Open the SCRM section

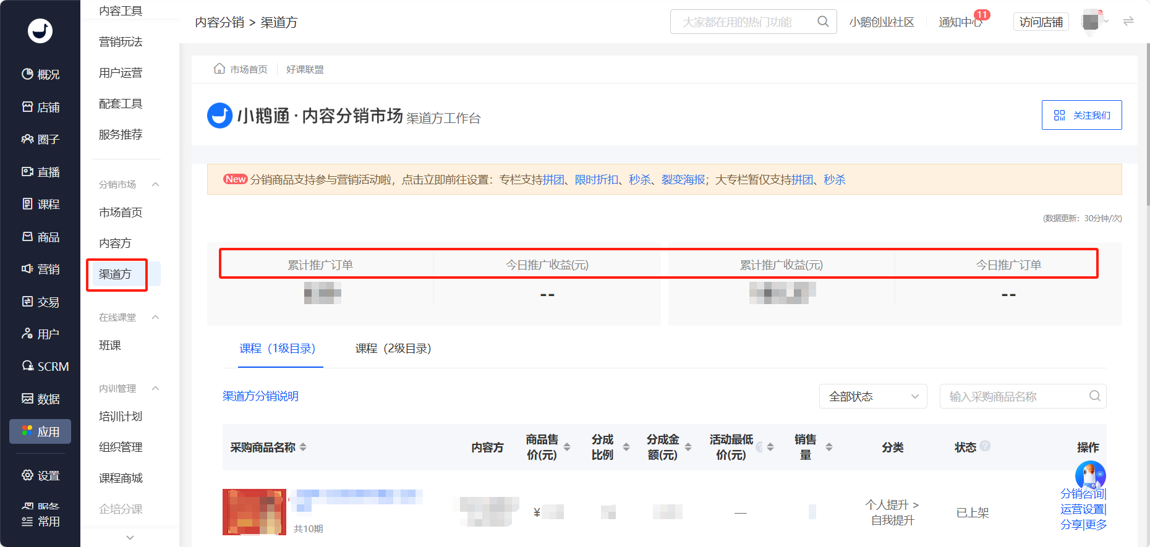click(45, 367)
